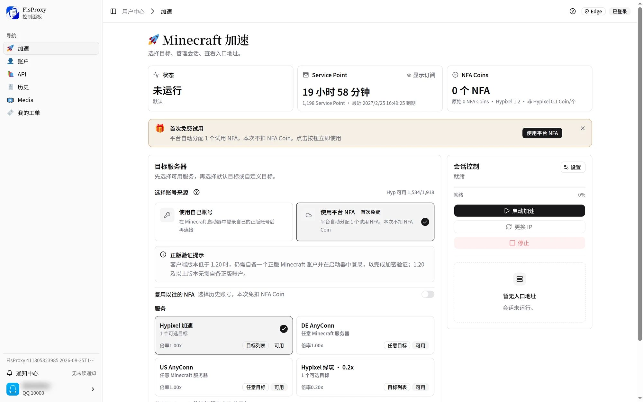643x402 pixels.
Task: Click the Service Point card icon
Action: (x=306, y=75)
